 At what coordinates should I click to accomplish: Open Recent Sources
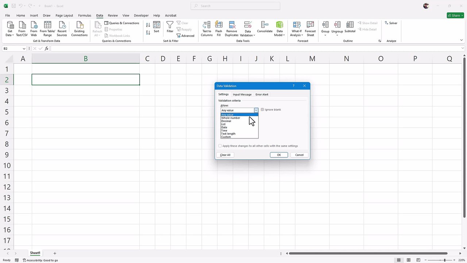point(62,28)
